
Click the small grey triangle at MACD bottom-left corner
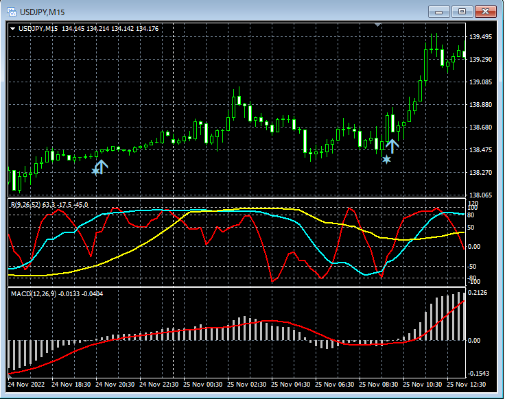tap(10, 376)
